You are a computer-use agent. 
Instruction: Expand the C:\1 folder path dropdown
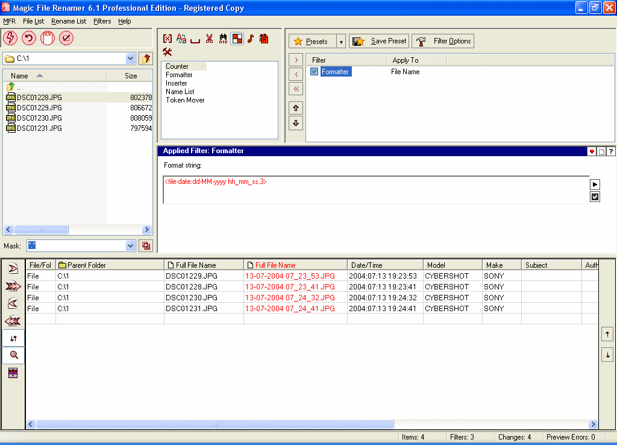coord(131,58)
